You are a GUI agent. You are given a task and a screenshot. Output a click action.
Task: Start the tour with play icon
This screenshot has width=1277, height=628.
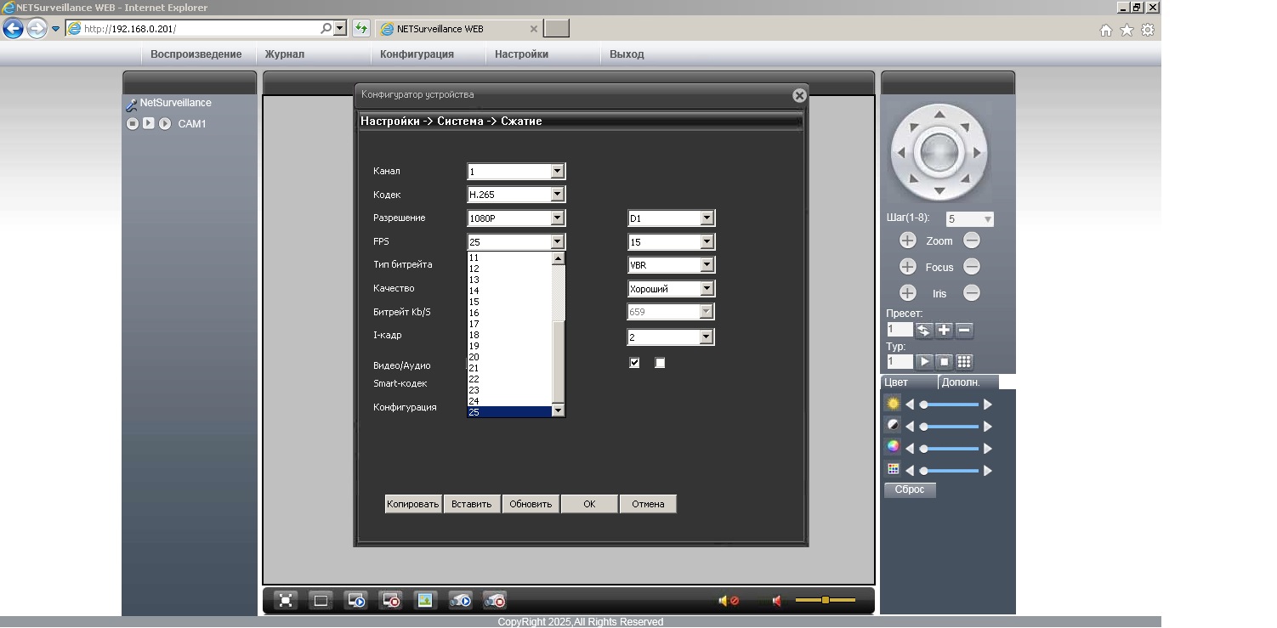click(x=924, y=362)
